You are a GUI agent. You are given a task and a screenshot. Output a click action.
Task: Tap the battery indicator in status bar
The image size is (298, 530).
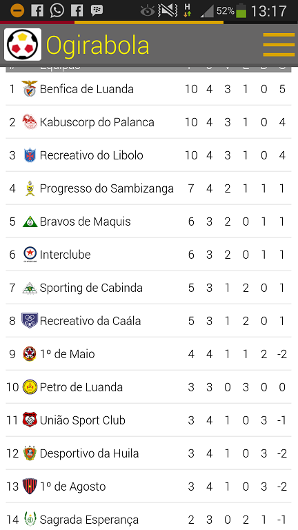click(x=241, y=11)
